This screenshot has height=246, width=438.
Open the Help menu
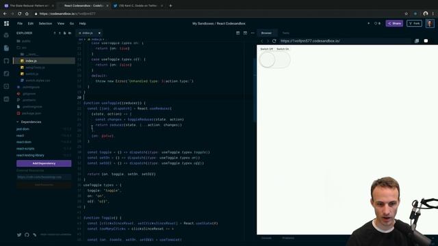[x=82, y=23]
